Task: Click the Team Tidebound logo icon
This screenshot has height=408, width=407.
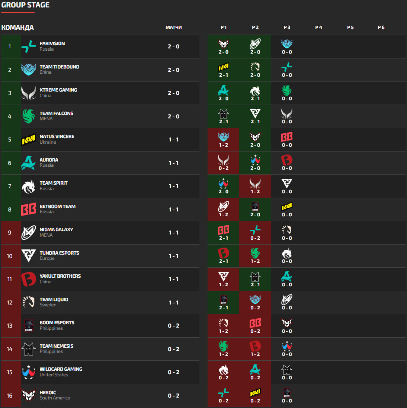Action: [x=29, y=70]
